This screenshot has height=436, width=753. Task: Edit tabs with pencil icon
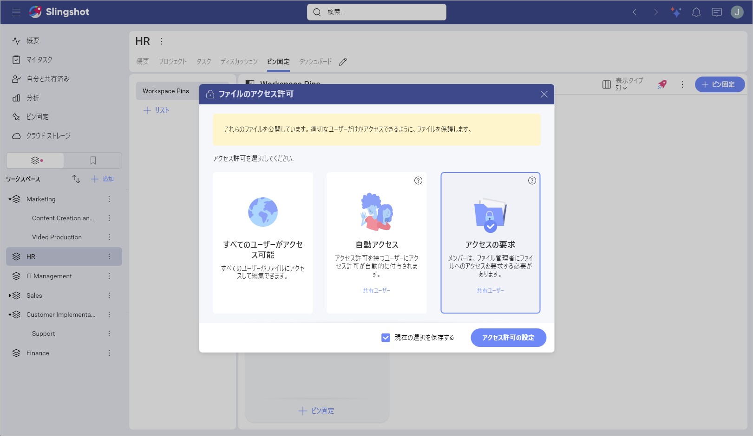pos(343,62)
